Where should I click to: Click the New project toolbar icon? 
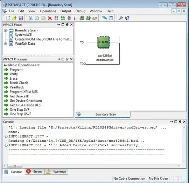(x=8, y=18)
